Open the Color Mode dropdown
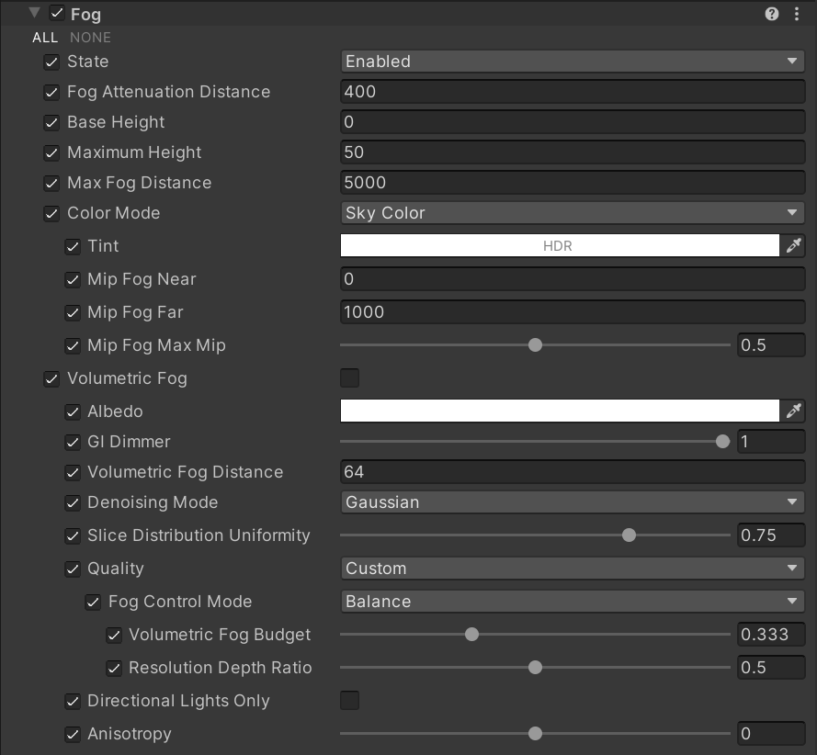Viewport: 817px width, 755px height. click(x=572, y=213)
